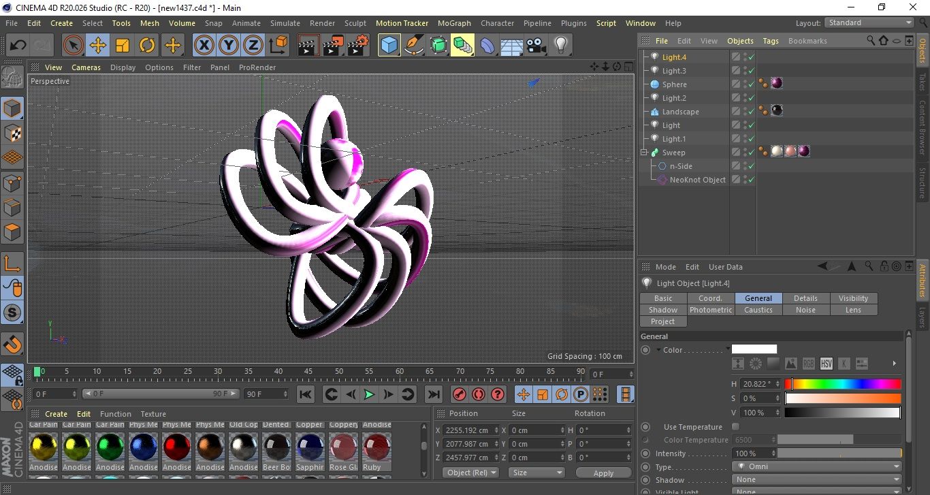Open the Layout dropdown showing Standard
This screenshot has width=930, height=495.
tap(869, 22)
